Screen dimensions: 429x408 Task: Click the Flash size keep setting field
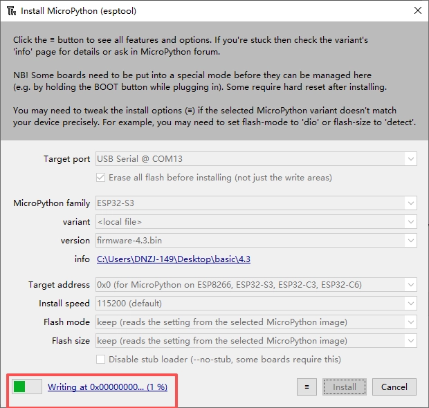point(256,340)
